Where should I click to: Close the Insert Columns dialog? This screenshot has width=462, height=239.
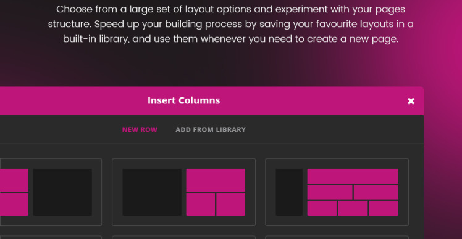point(411,101)
